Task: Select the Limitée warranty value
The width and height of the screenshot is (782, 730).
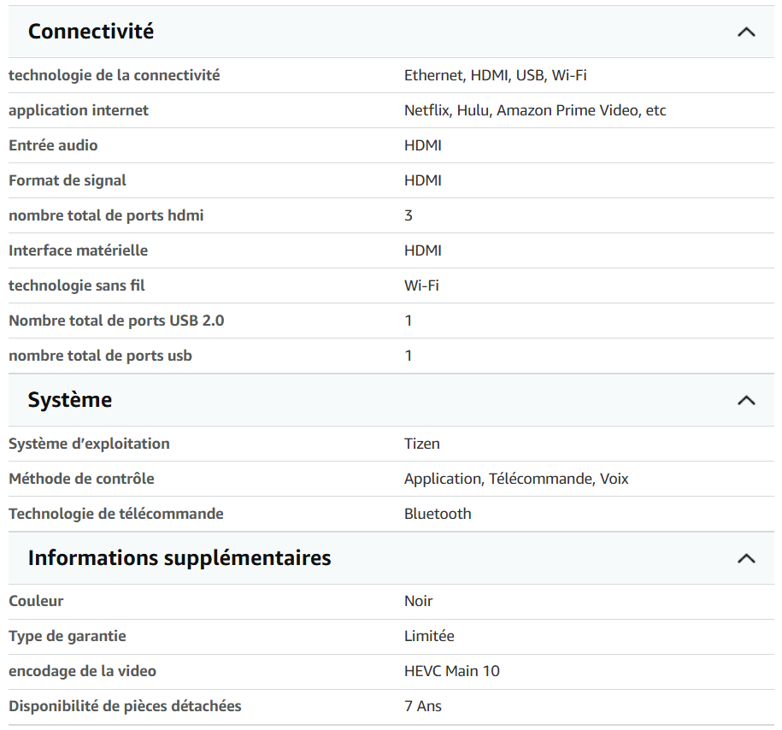Action: pyautogui.click(x=429, y=636)
